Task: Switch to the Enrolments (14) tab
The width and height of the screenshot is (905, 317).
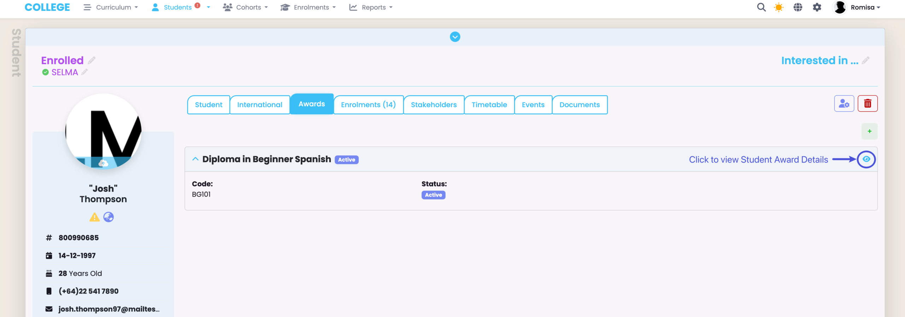Action: click(368, 105)
